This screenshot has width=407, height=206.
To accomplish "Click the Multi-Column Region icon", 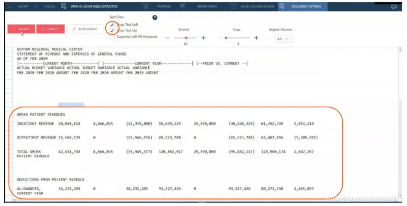I will pos(233,6).
